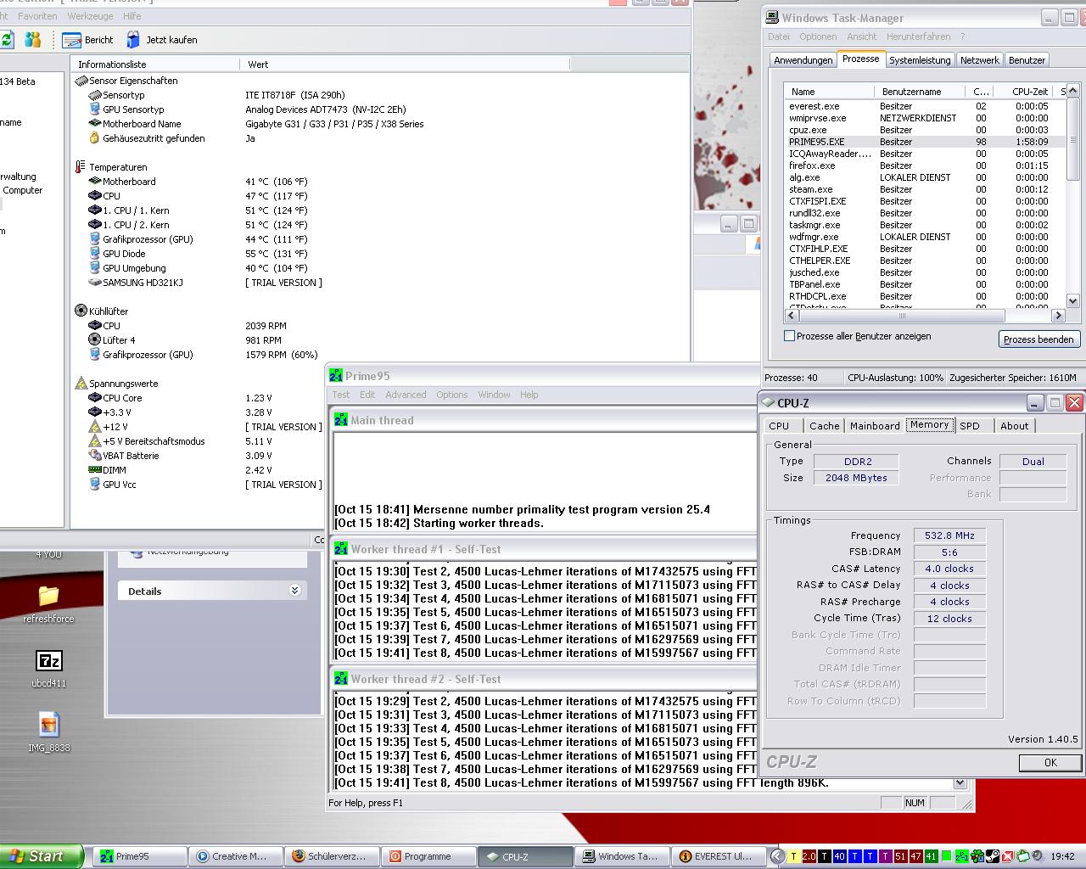This screenshot has height=869, width=1086.
Task: Click the EVEREST refresh toolbar icon
Action: (7, 40)
